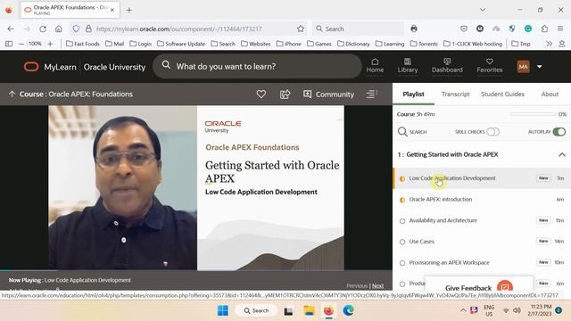
Task: Open the Windows Start menu
Action: coord(223,310)
